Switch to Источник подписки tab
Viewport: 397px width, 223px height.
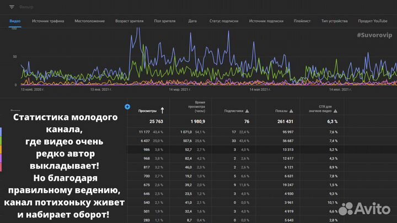point(266,21)
